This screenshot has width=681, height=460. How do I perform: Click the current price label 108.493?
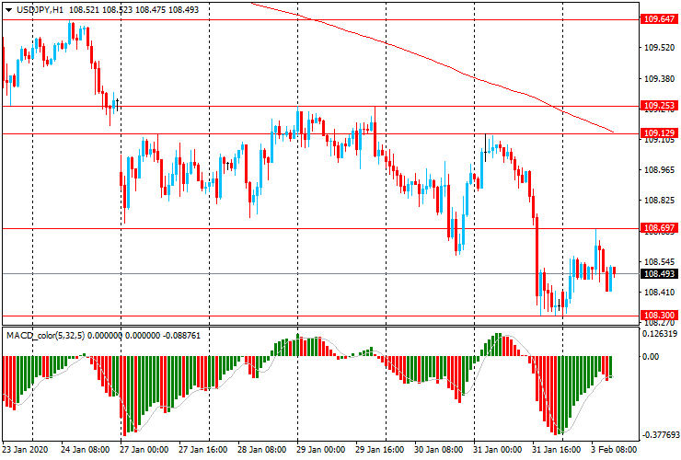pos(659,273)
